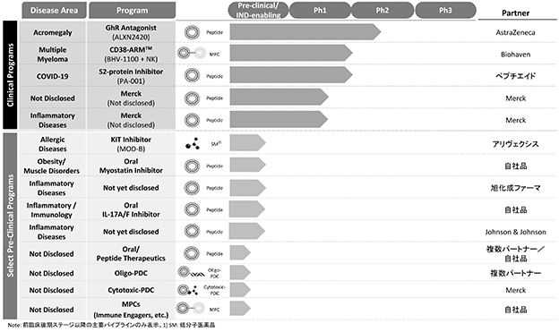Click the Cytotoxic-PDC ring-and-dots icon
This screenshot has width=559, height=332.
187,290
